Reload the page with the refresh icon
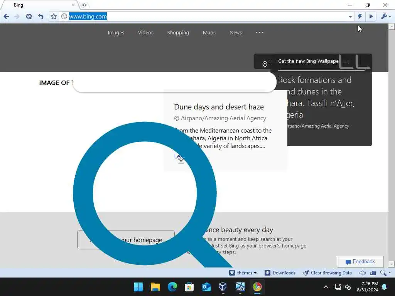 pos(29,17)
